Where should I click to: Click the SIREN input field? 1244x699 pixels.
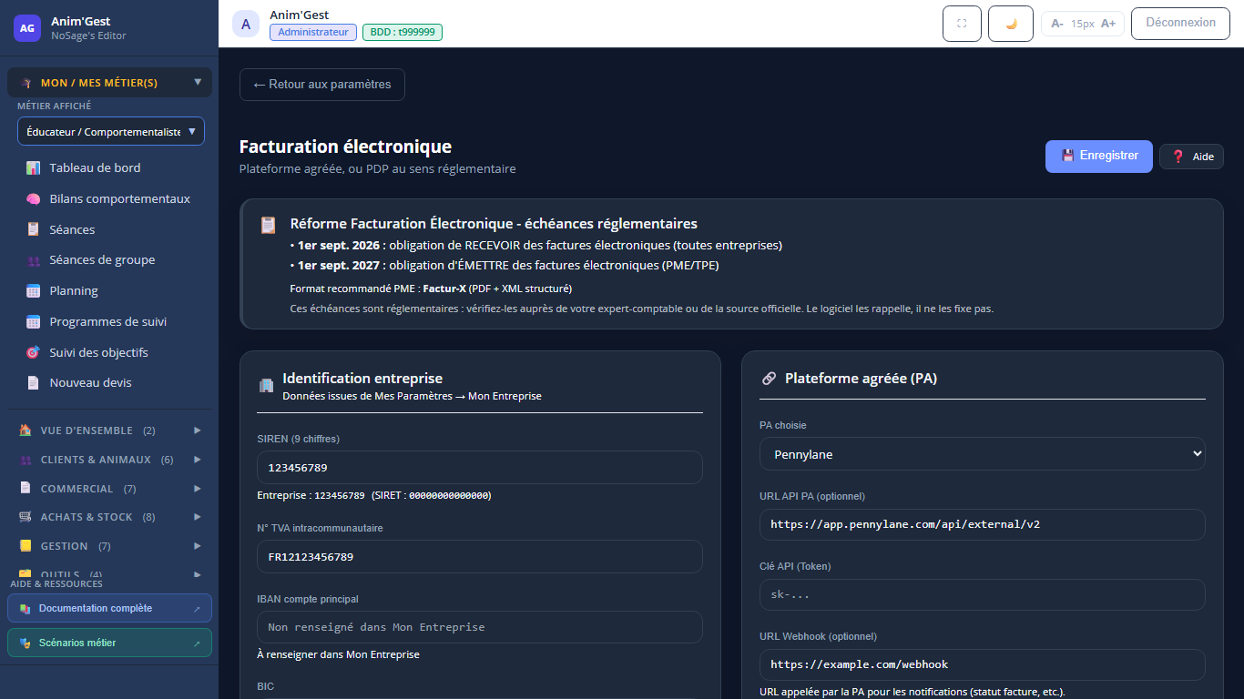480,467
